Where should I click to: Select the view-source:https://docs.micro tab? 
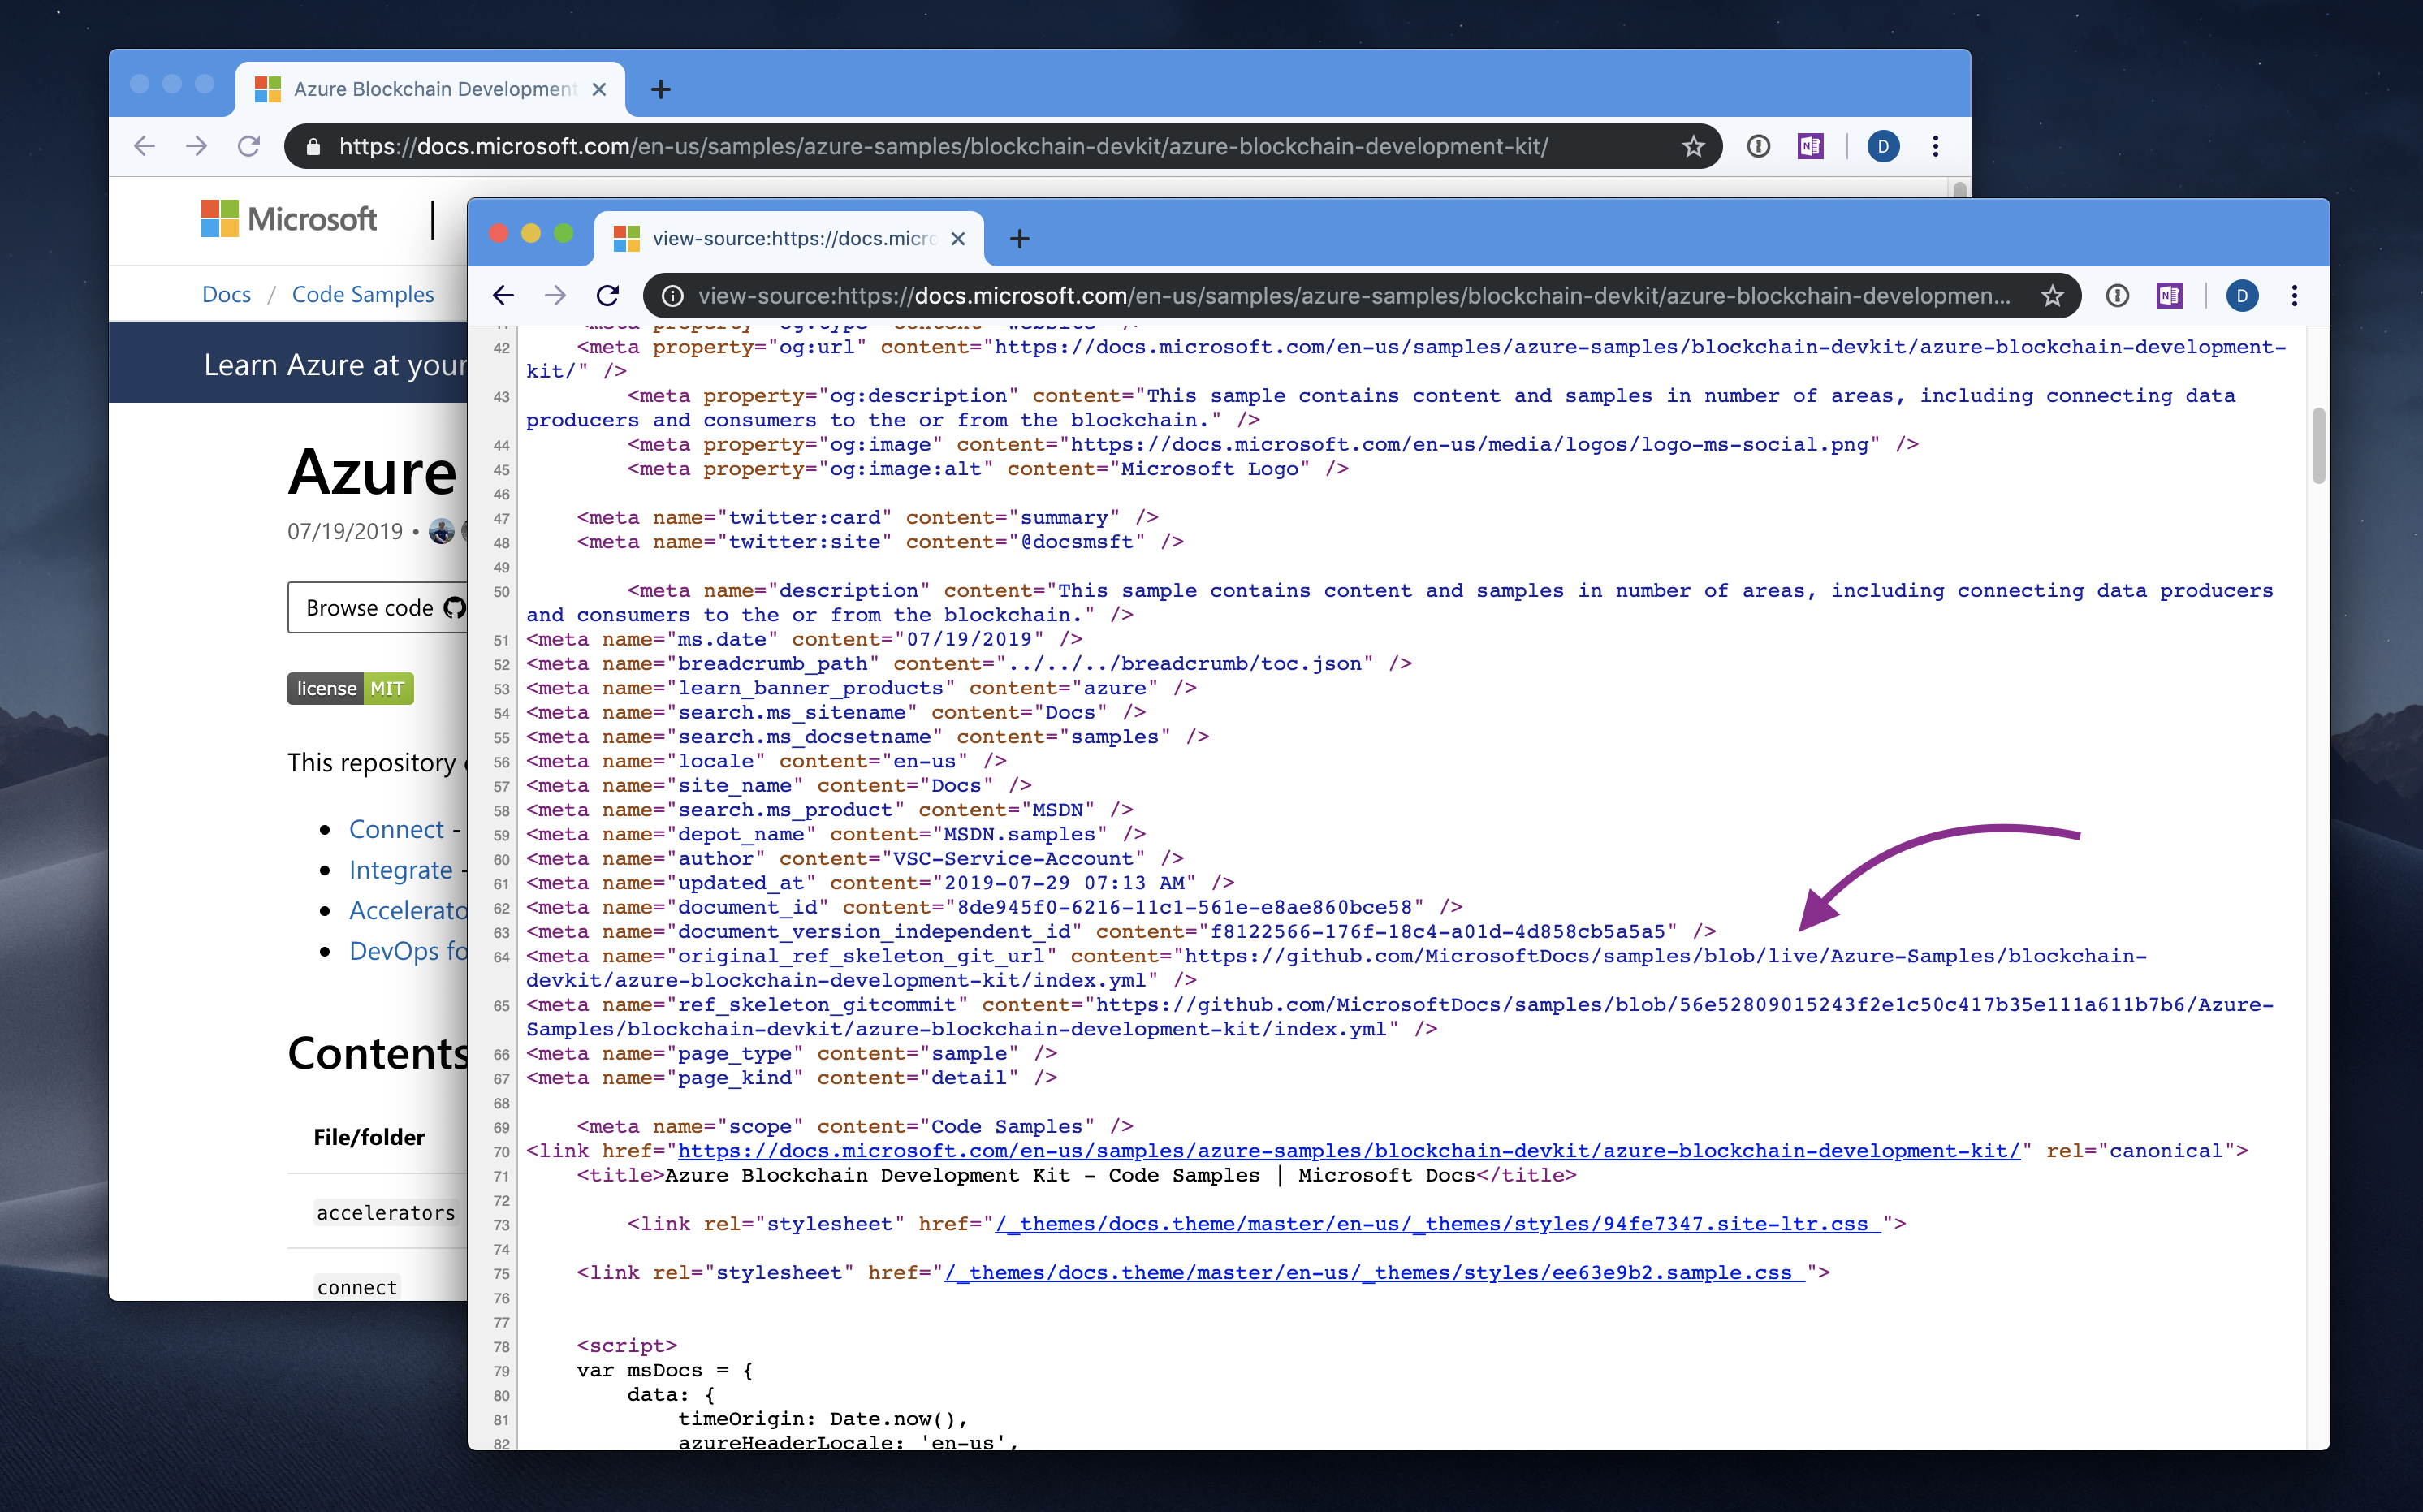(x=790, y=239)
